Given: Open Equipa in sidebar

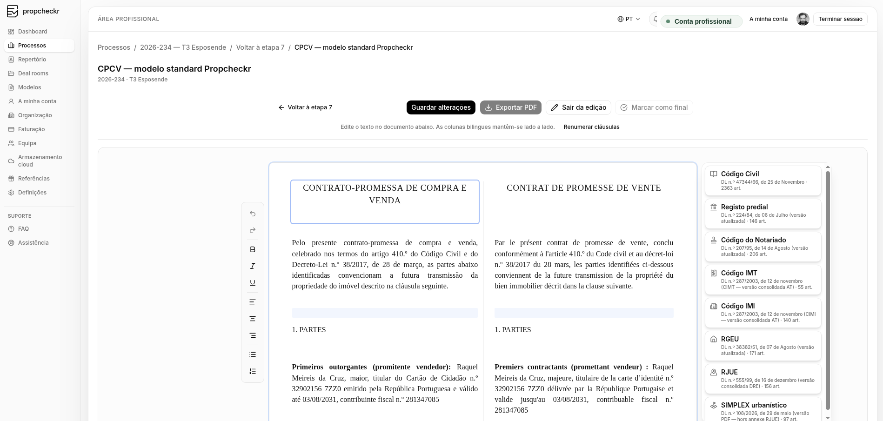Looking at the screenshot, I should pos(39,143).
